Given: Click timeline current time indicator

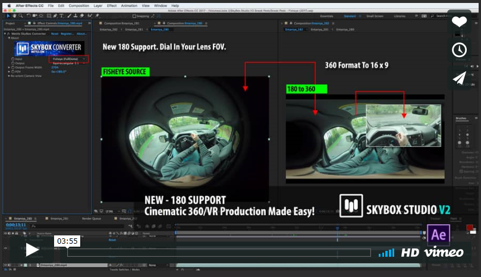Looking at the screenshot, I should (x=338, y=228).
